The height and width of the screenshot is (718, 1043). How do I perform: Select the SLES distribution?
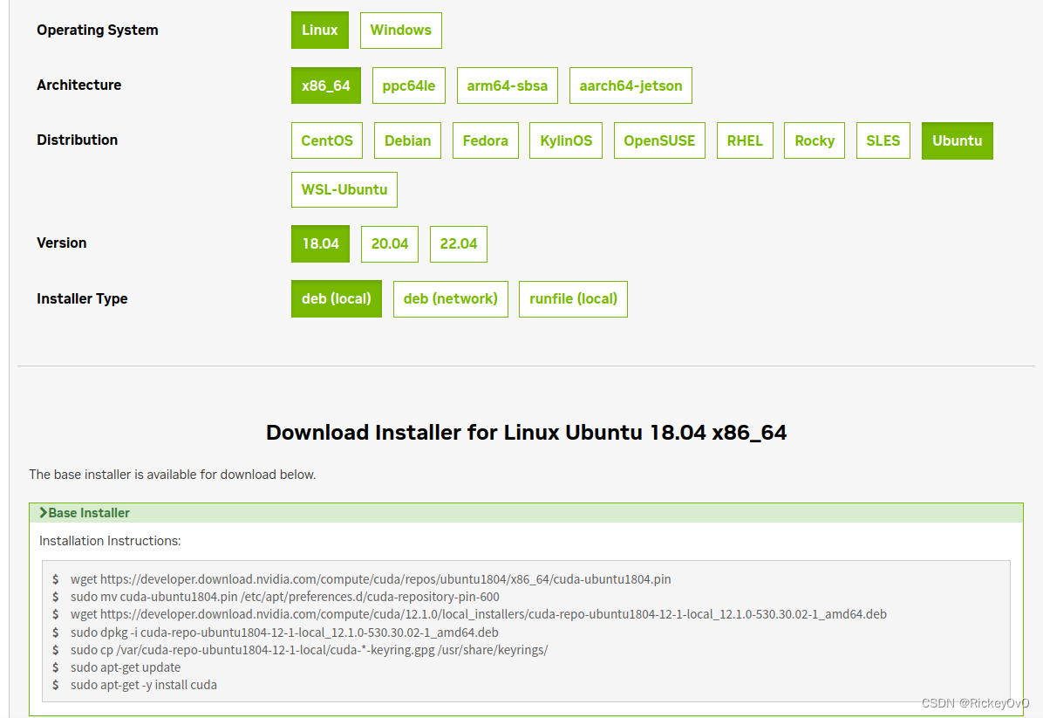[883, 140]
